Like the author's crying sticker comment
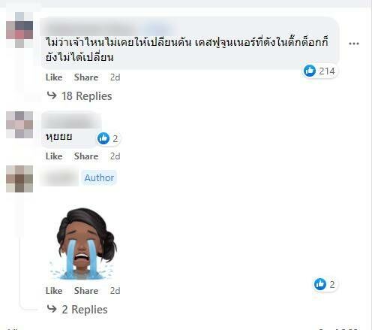The height and width of the screenshot is (330, 372). (54, 291)
